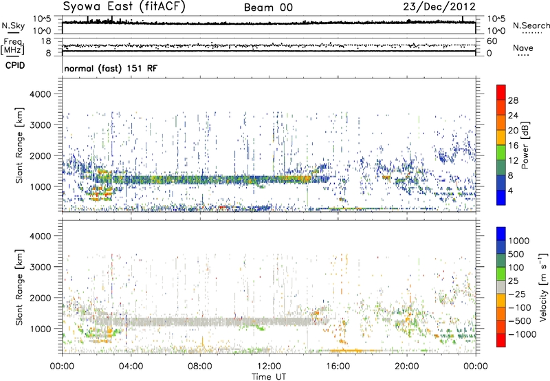Click velocity scale value '500'
The width and height of the screenshot is (550, 381).
coord(516,254)
